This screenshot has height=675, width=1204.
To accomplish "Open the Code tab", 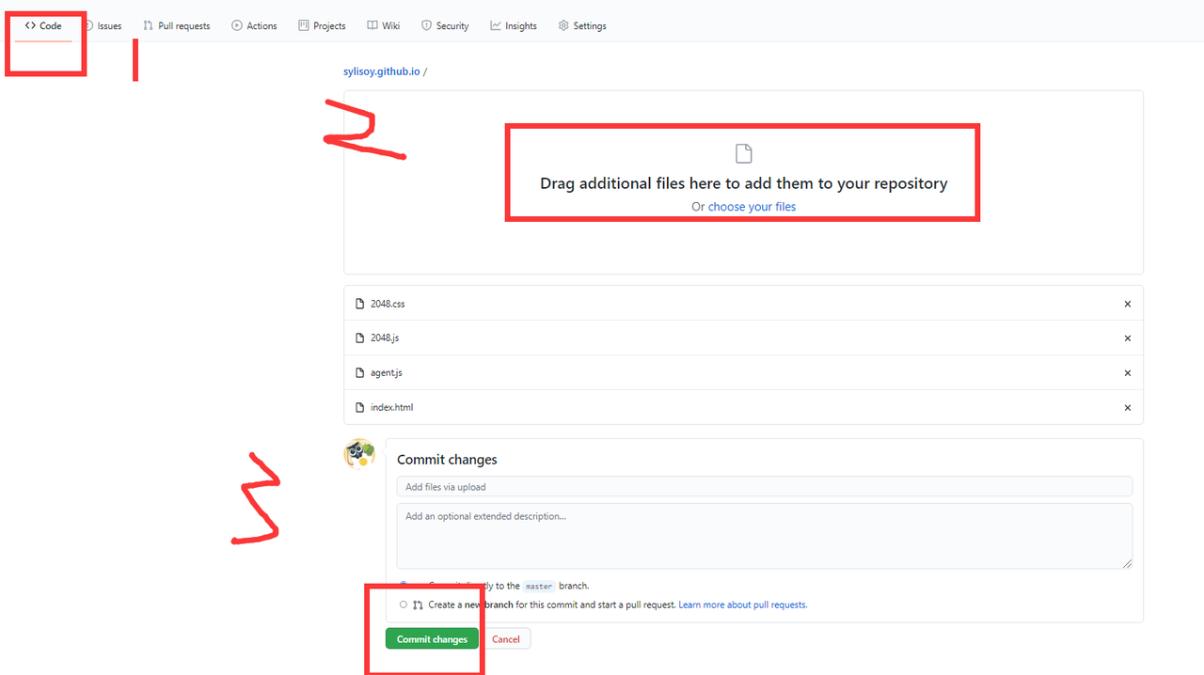I will coord(43,25).
